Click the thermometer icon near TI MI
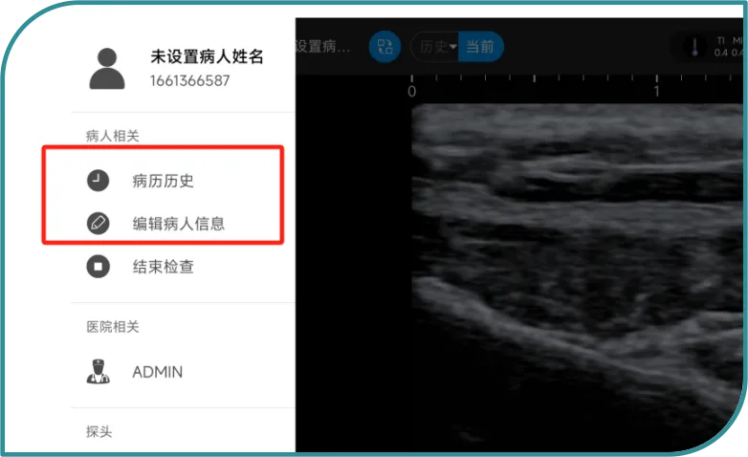The height and width of the screenshot is (457, 748). point(694,47)
